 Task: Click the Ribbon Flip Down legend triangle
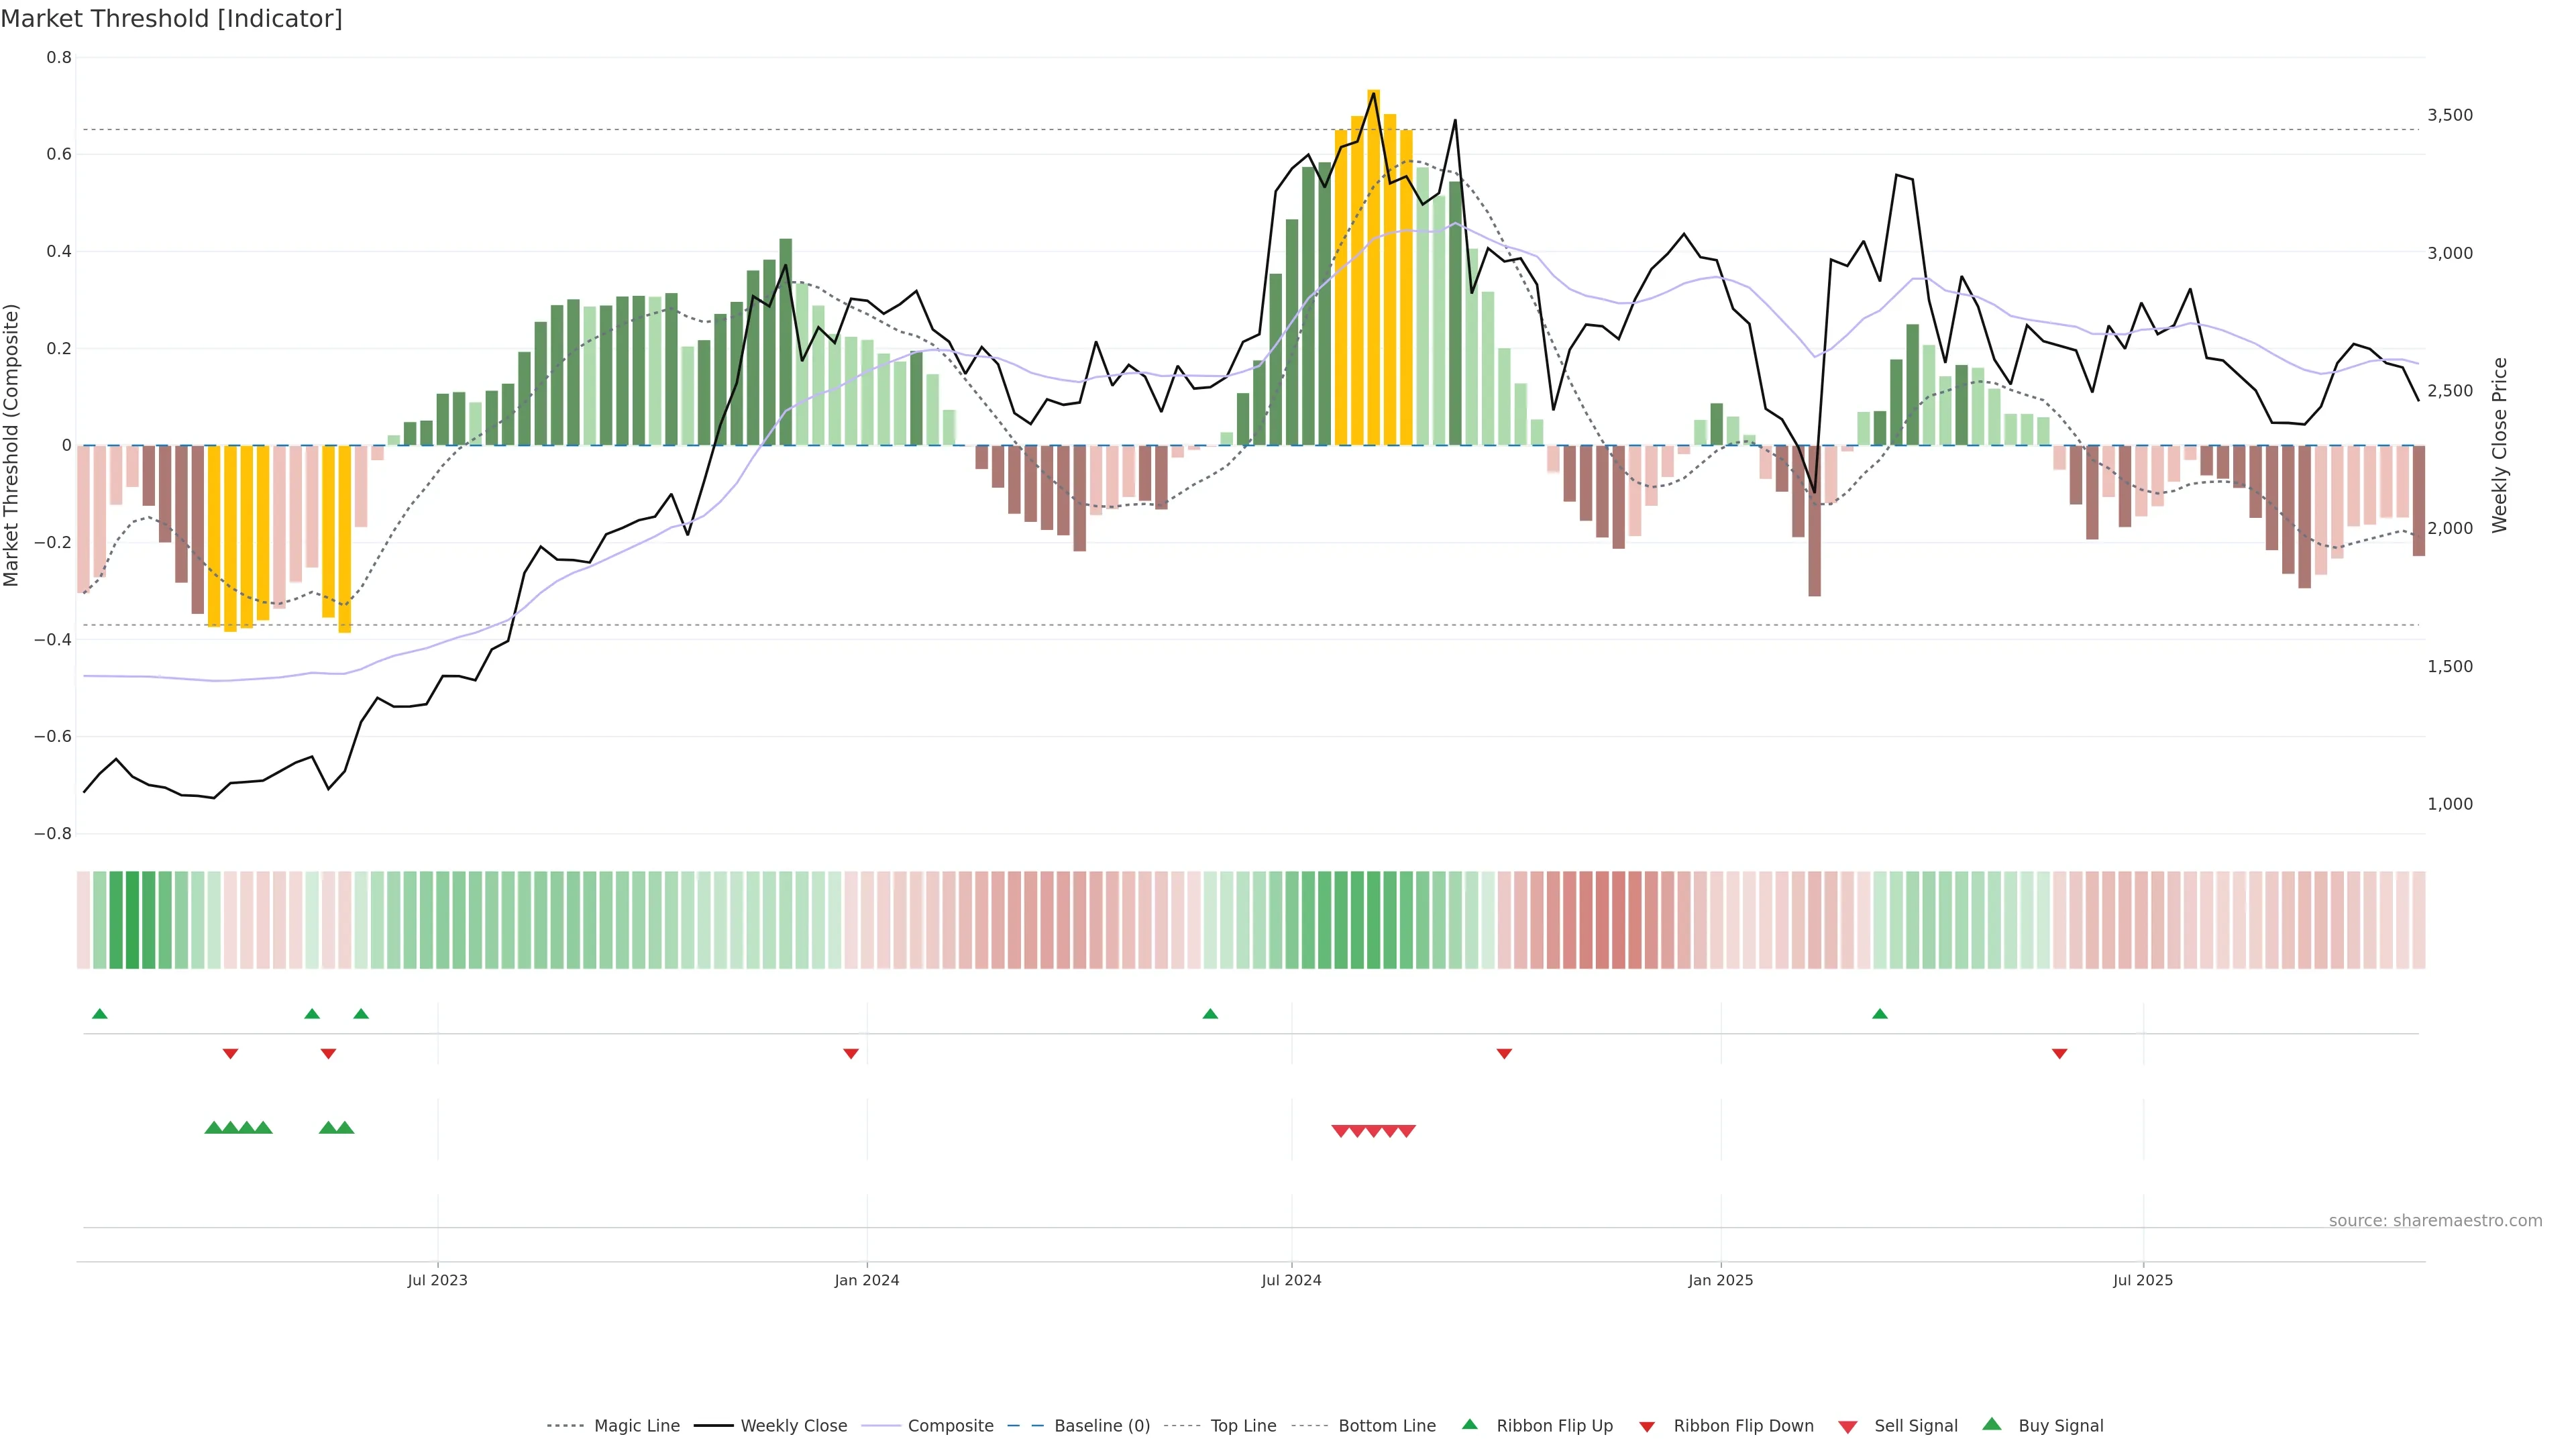pos(1647,1427)
